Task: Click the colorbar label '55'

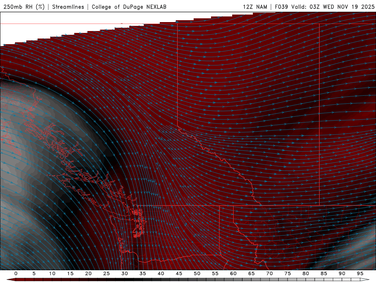Action: click(x=215, y=274)
